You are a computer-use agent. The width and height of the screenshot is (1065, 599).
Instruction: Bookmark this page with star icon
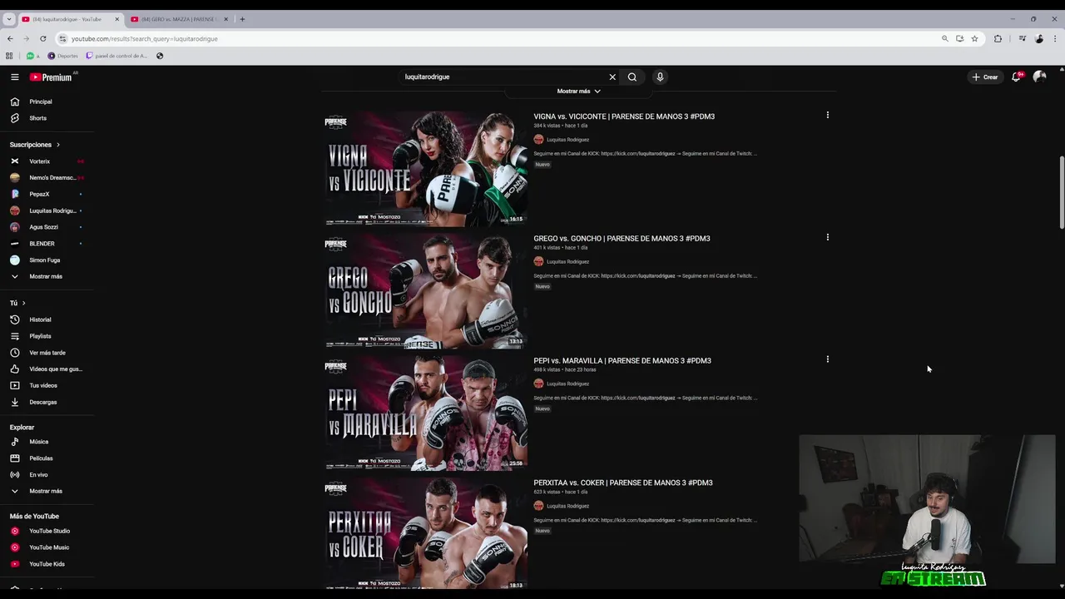point(974,38)
